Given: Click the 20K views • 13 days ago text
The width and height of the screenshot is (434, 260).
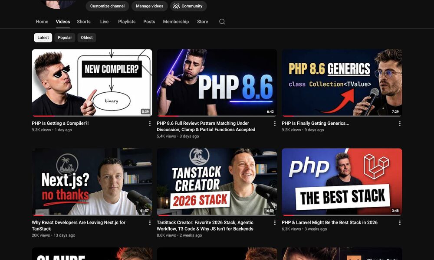Looking at the screenshot, I should pos(53,235).
